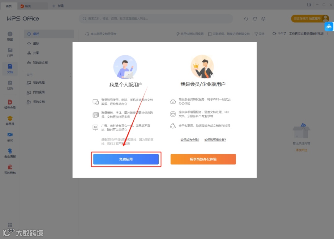Select the 日历 calendar icon

click(x=10, y=83)
